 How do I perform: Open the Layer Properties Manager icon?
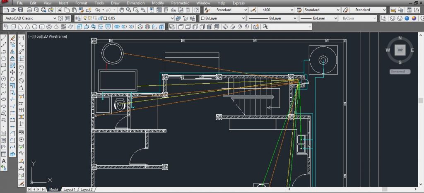point(78,18)
